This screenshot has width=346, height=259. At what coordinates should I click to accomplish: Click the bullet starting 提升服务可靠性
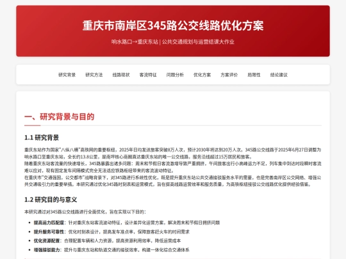(111, 232)
